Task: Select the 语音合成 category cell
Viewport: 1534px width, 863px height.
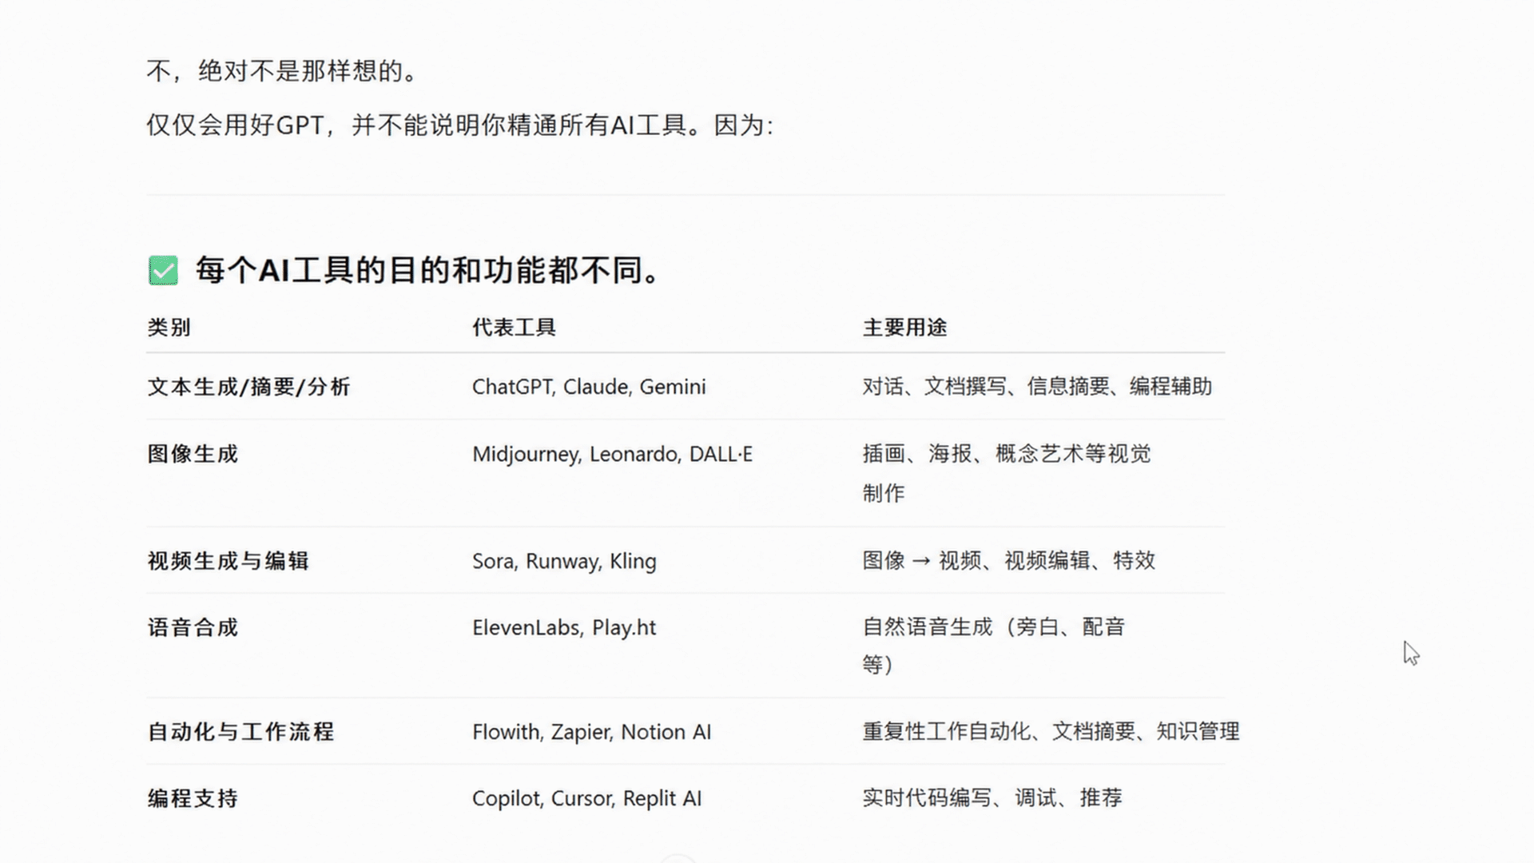Action: click(x=193, y=627)
